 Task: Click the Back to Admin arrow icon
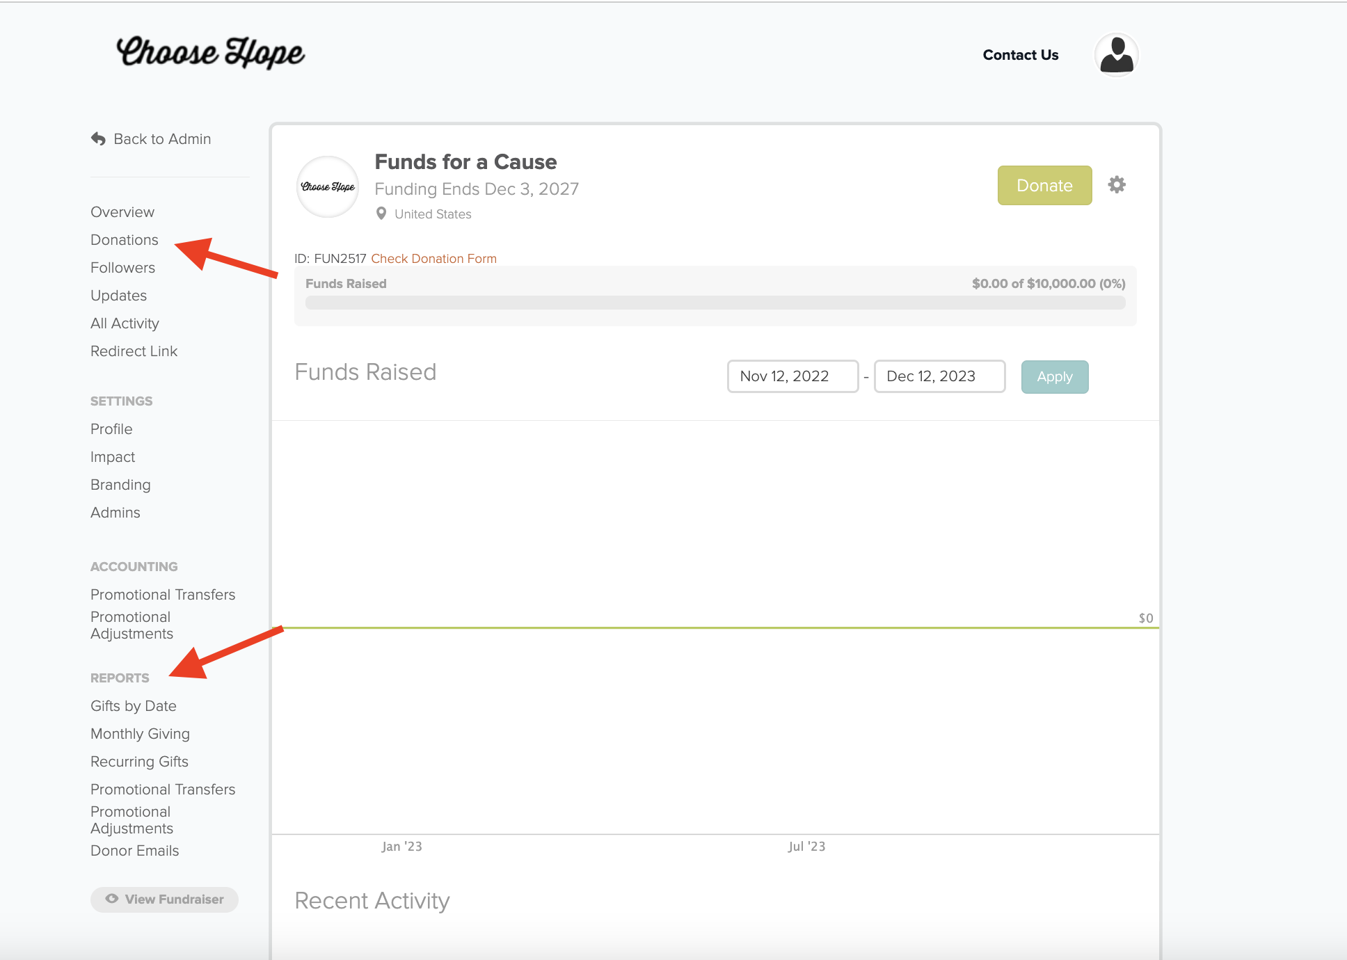tap(98, 139)
